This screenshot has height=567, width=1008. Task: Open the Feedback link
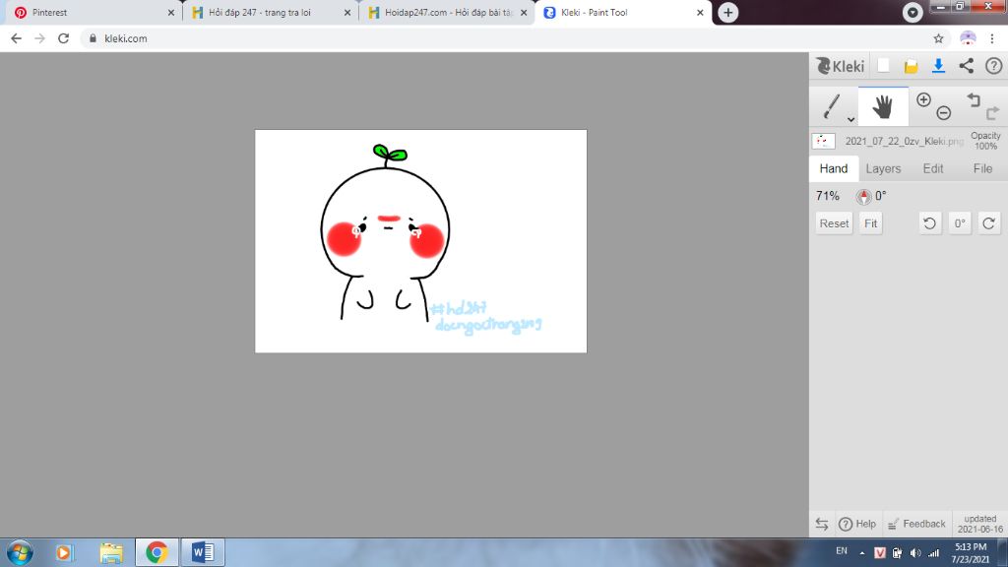[x=916, y=524]
